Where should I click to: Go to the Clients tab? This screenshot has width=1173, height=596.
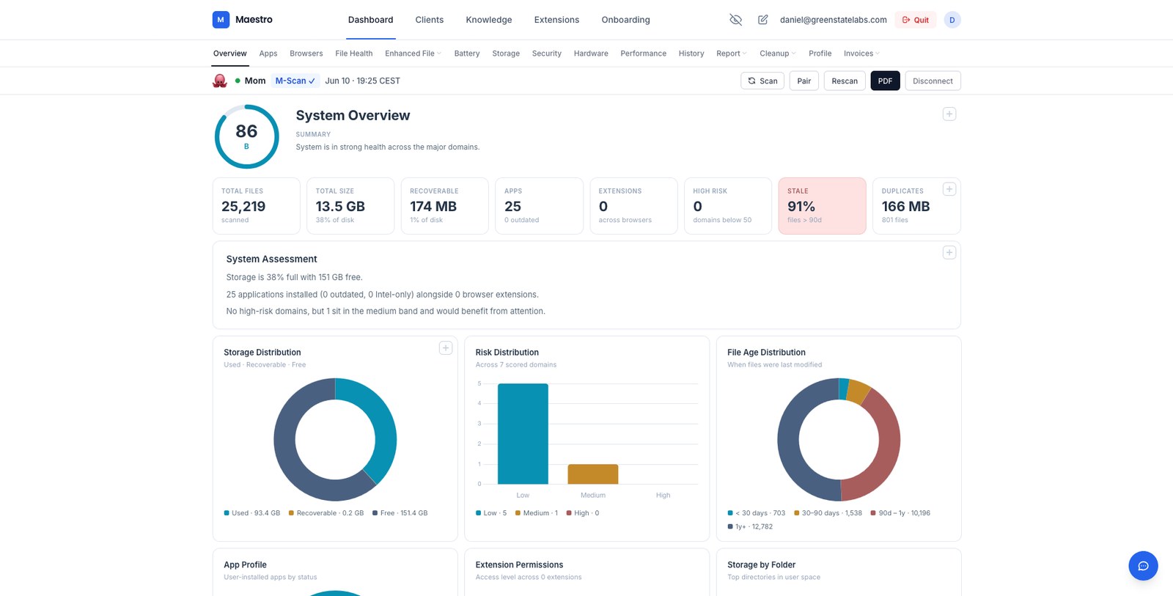430,20
